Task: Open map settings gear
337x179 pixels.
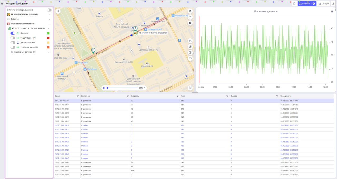Action: [190, 23]
